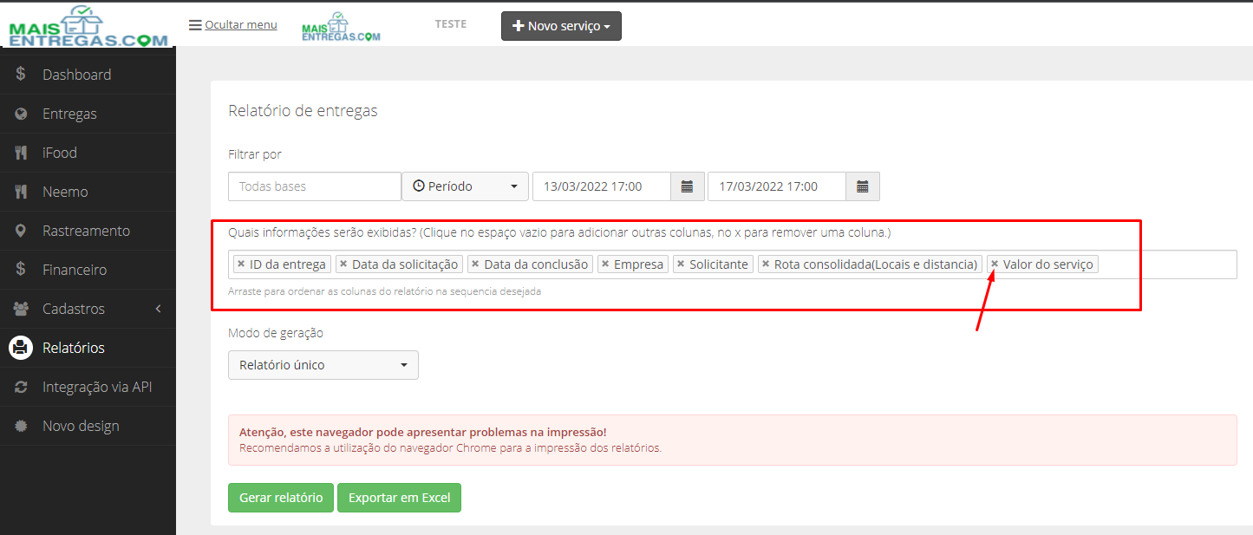
Task: Click the Valor do serviço tag text
Action: pyautogui.click(x=1048, y=264)
